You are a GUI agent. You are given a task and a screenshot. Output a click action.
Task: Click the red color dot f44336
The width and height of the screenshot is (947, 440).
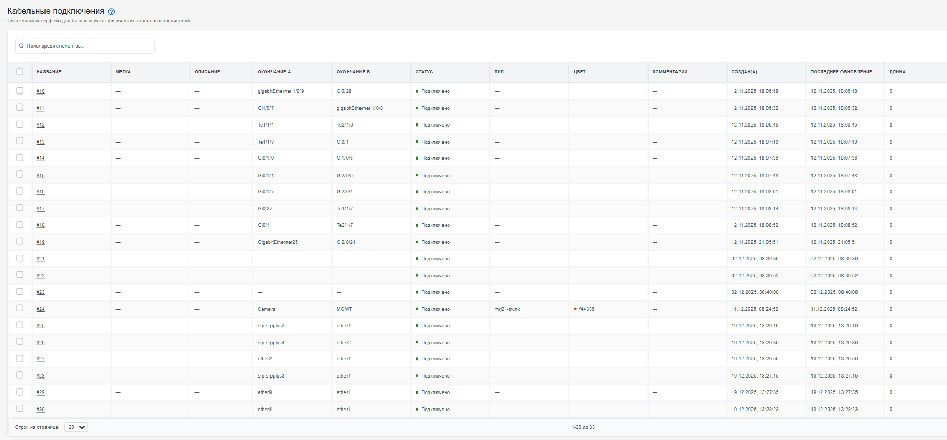575,309
